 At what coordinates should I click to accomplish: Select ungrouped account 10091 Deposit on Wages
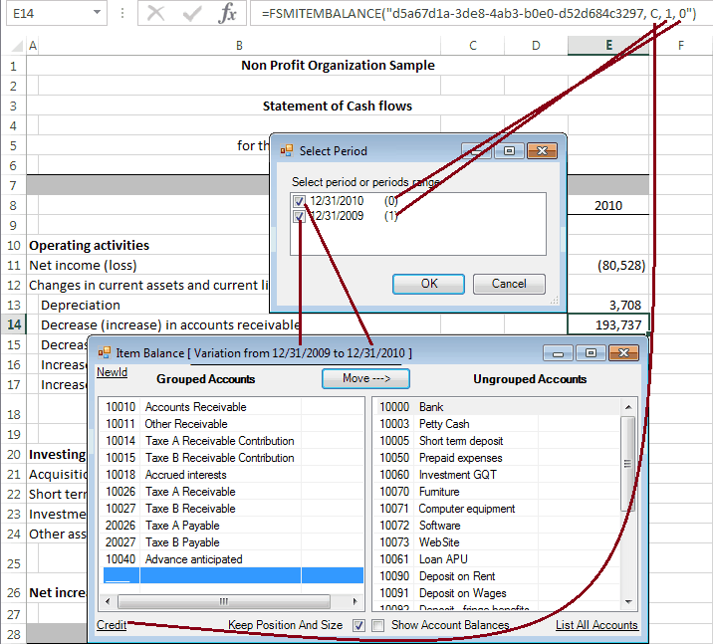point(498,593)
